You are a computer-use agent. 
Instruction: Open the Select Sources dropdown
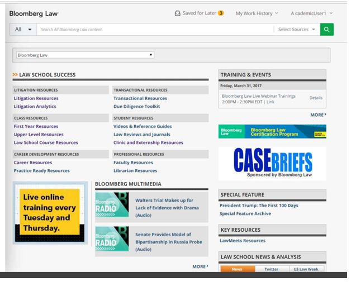pyautogui.click(x=297, y=30)
